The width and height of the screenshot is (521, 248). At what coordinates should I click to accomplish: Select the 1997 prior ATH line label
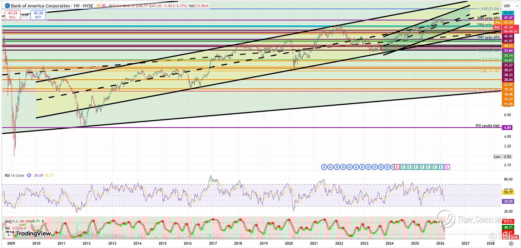488,37
